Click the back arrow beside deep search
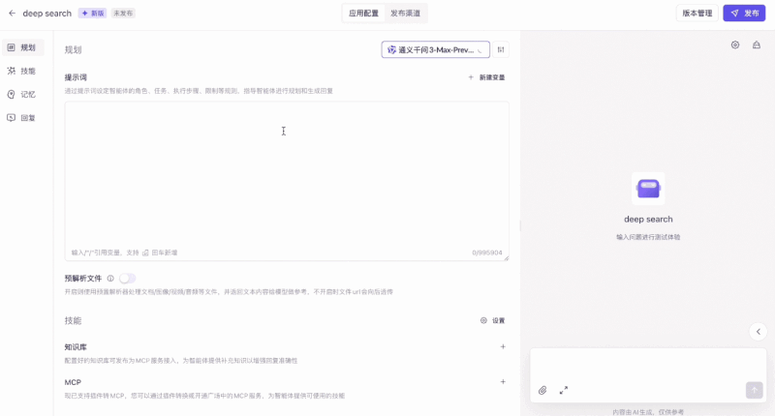The height and width of the screenshot is (416, 775). point(13,14)
